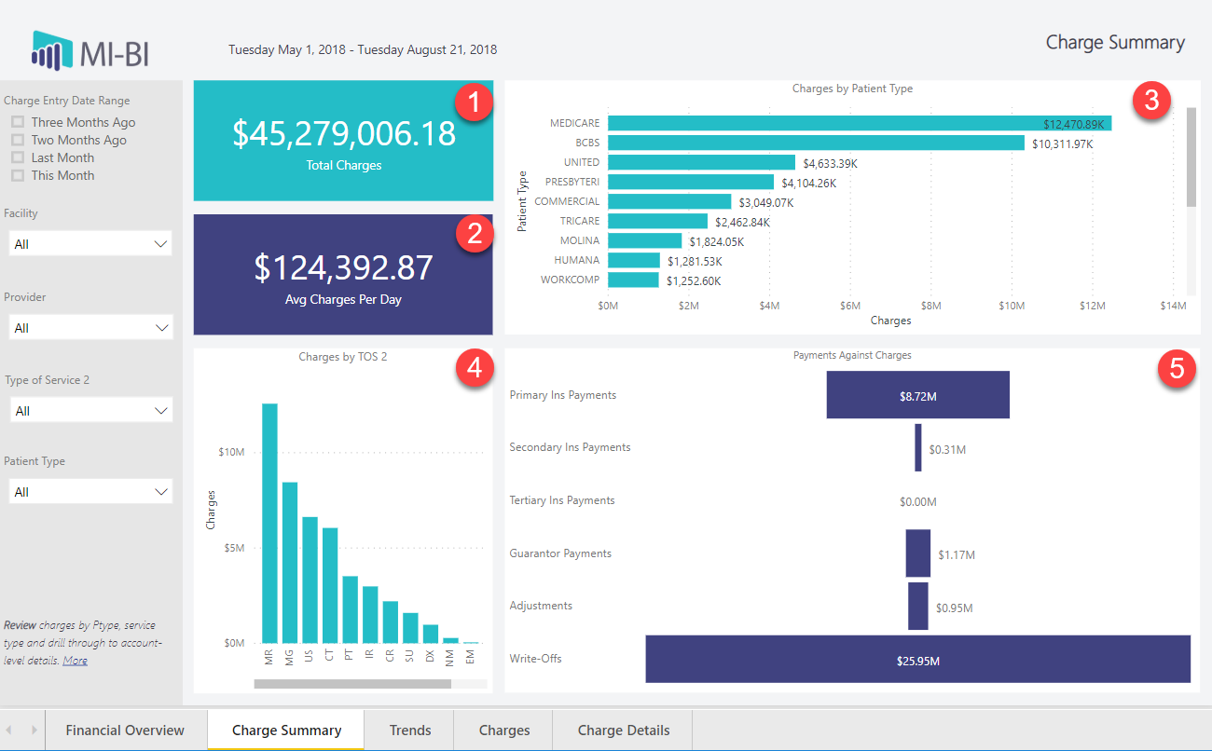Viewport: 1212px width, 751px height.
Task: Open the Facility dropdown
Action: click(x=90, y=243)
